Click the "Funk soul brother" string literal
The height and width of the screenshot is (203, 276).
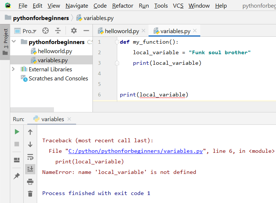click(220, 52)
